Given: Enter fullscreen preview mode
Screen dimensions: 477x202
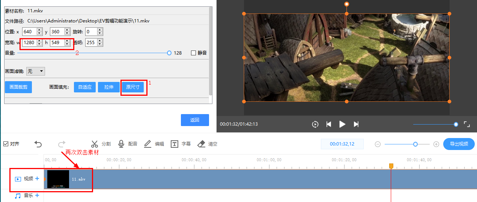Looking at the screenshot, I should tap(467, 124).
